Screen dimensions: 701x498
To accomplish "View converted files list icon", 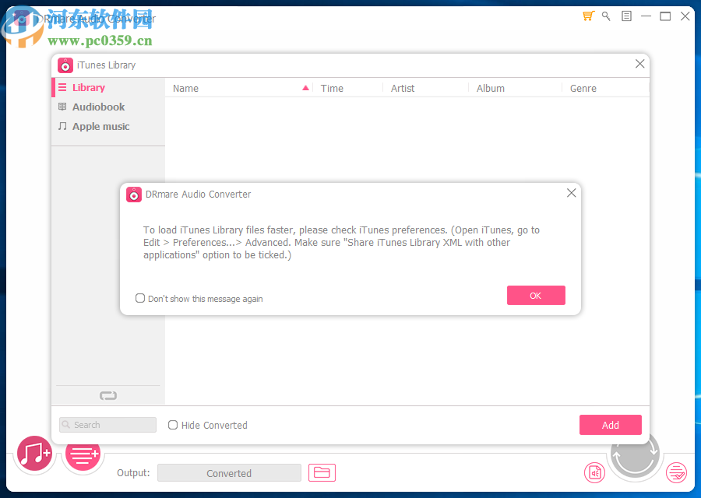I will [x=675, y=472].
